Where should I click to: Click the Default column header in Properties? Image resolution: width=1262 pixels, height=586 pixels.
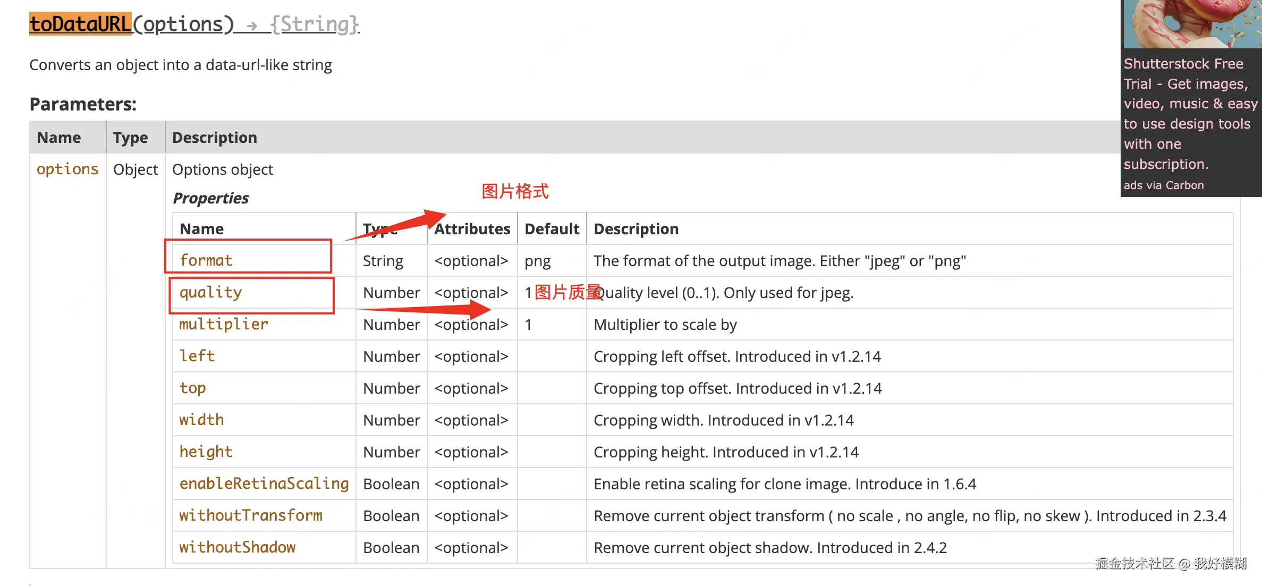(552, 229)
